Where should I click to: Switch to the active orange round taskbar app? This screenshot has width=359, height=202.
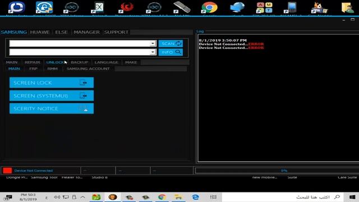(x=113, y=197)
